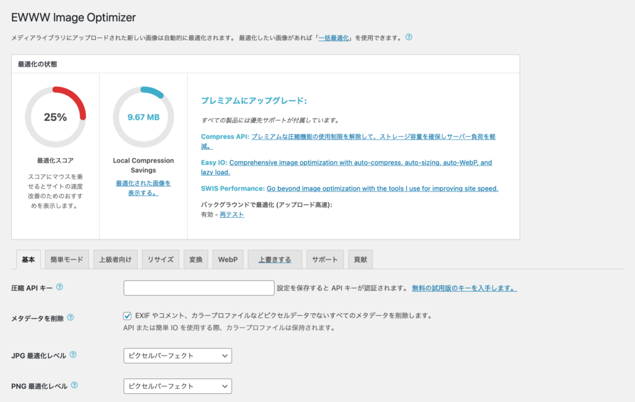The width and height of the screenshot is (635, 402).
Task: Switch to the 簡単モード tab
Action: [x=67, y=259]
